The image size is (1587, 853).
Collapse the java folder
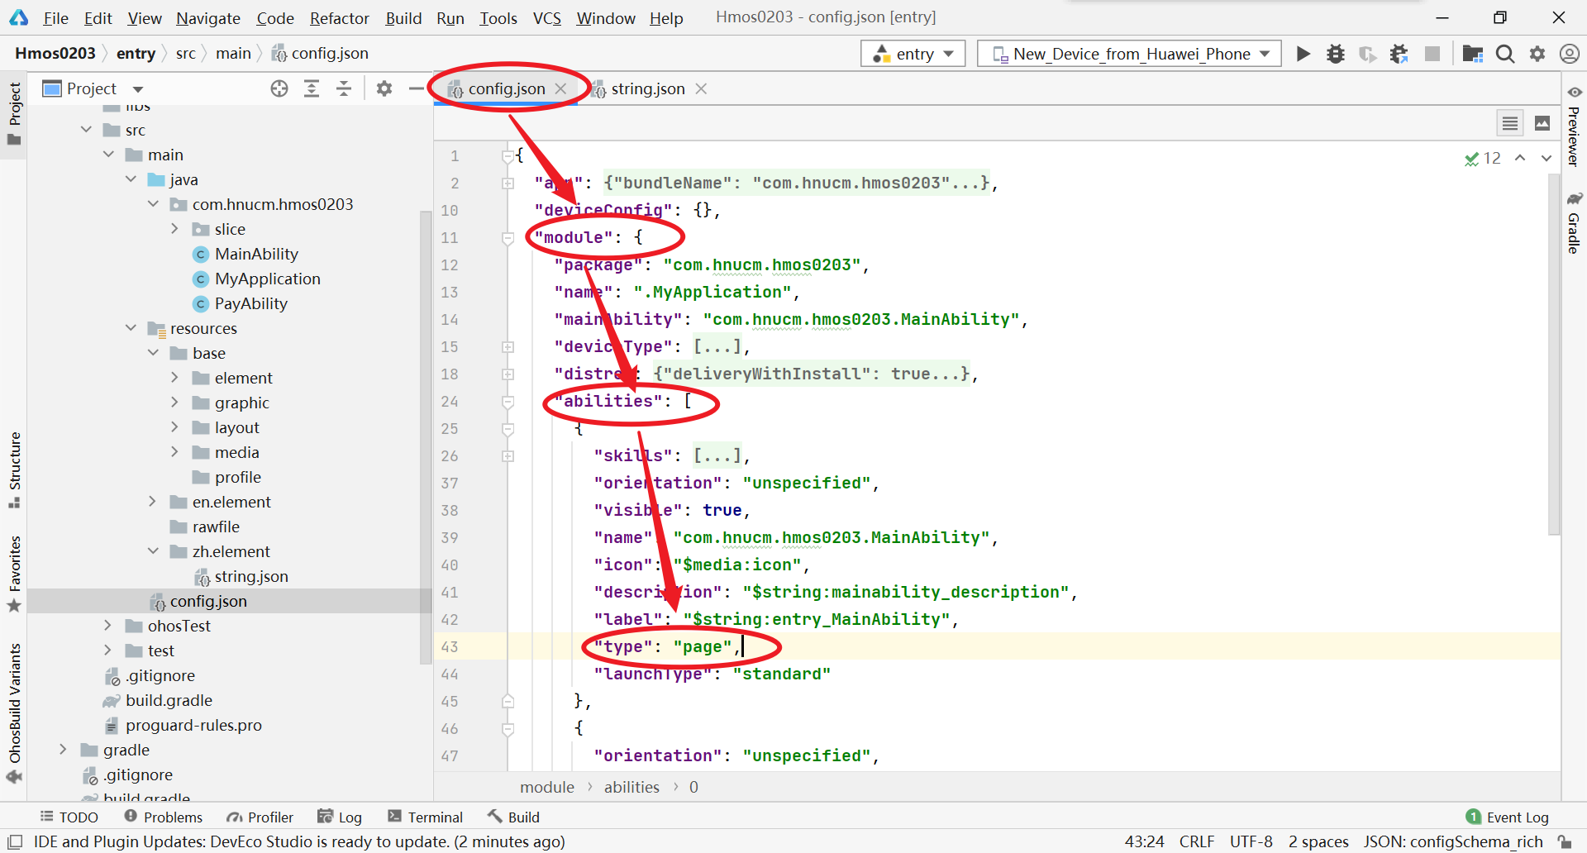pyautogui.click(x=131, y=179)
